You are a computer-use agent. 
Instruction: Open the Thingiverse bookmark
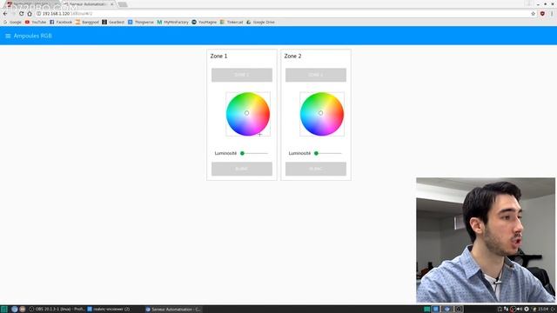(x=141, y=22)
